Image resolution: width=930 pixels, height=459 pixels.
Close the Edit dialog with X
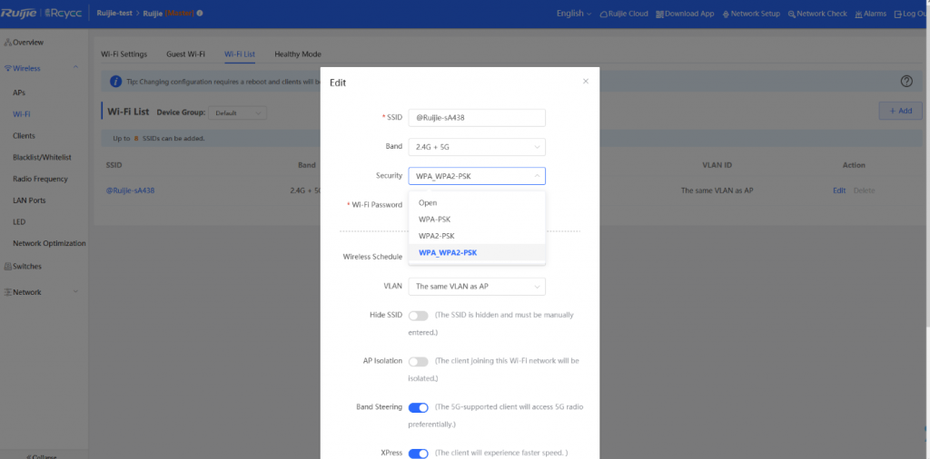pos(586,81)
